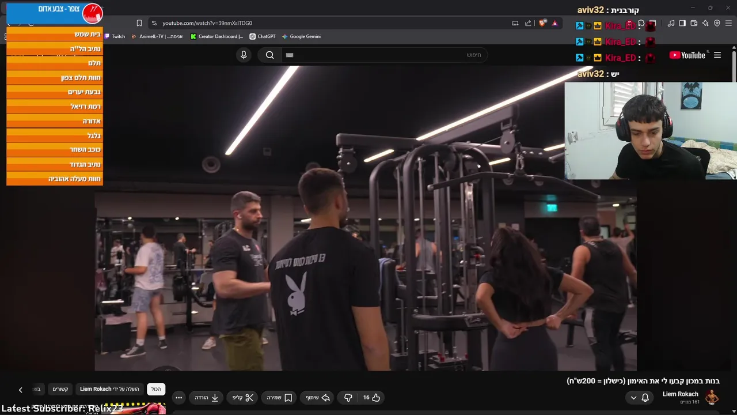The image size is (737, 415).
Task: Click the alert row 'כוכב השחר'
Action: coord(55,150)
